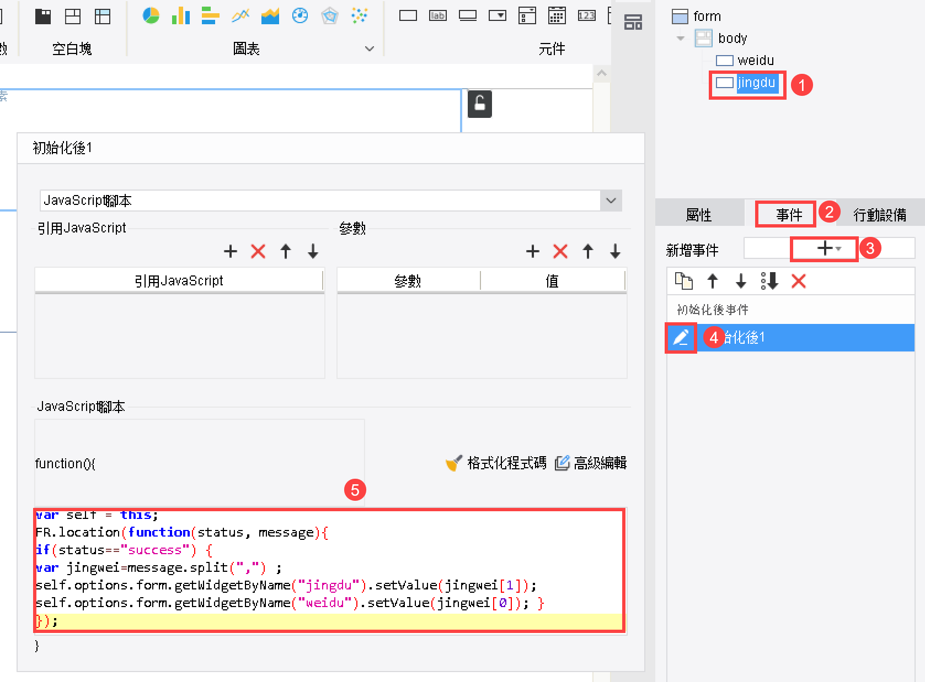Expand the chart toolbar dropdown chevron
The width and height of the screenshot is (925, 682).
[370, 48]
